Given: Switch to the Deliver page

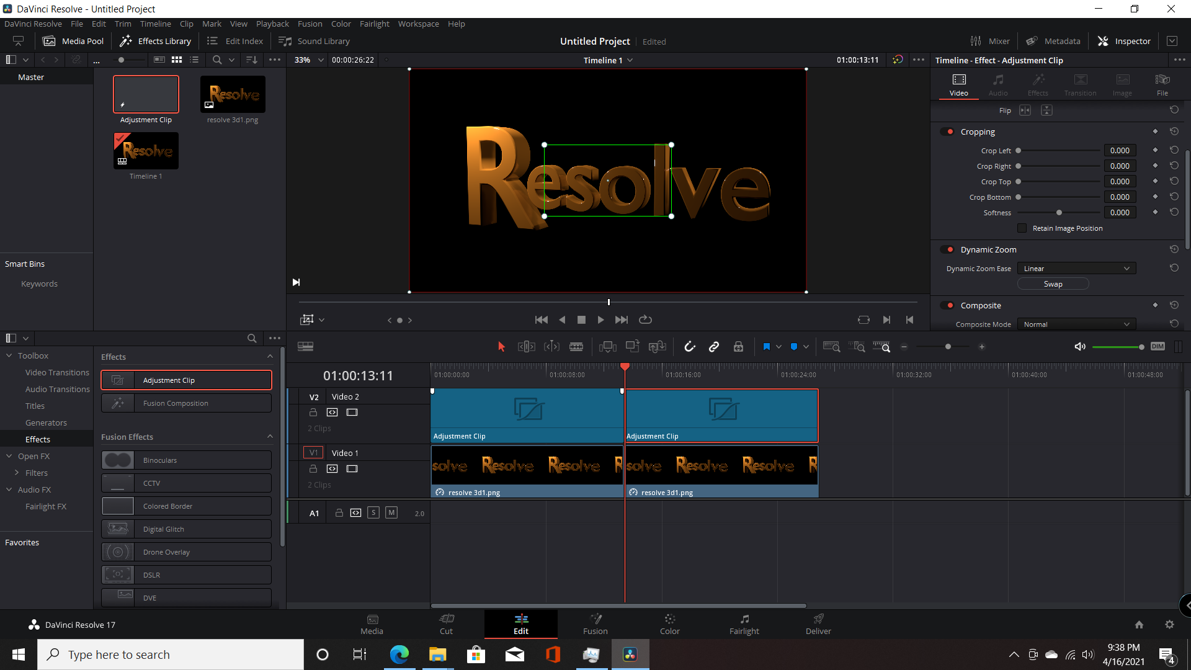Looking at the screenshot, I should tap(818, 624).
